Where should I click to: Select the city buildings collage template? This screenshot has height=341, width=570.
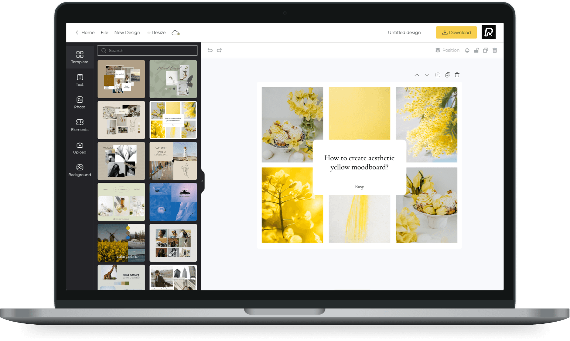point(173,277)
